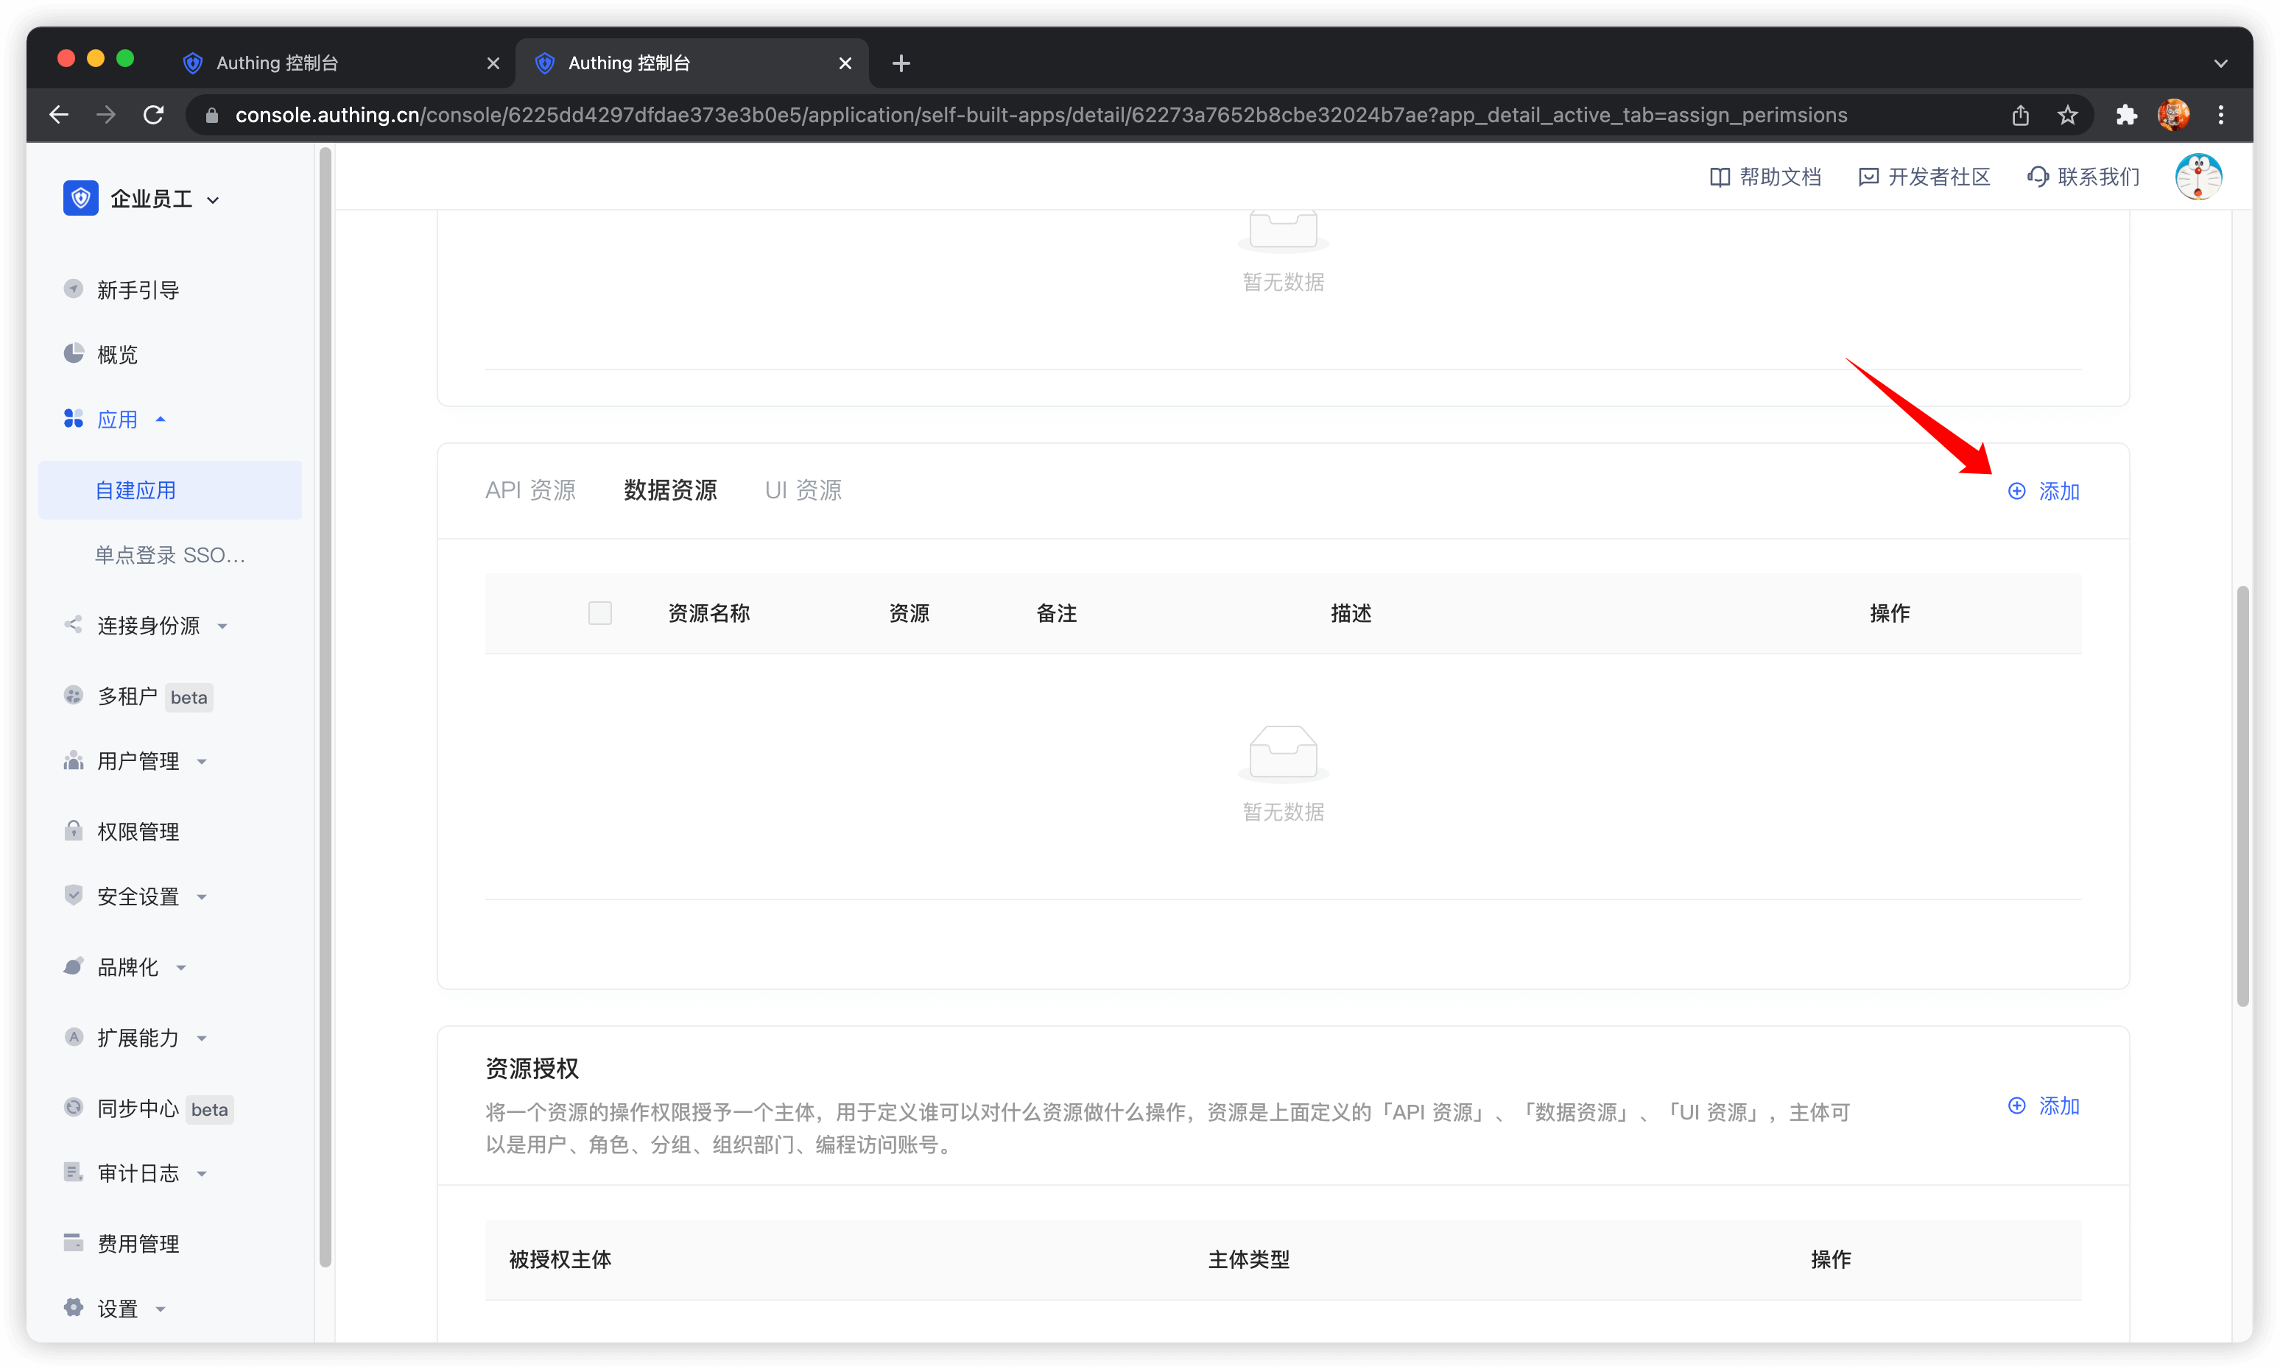Open 单点登录 SSO sidebar item
The image size is (2280, 1369).
(170, 554)
